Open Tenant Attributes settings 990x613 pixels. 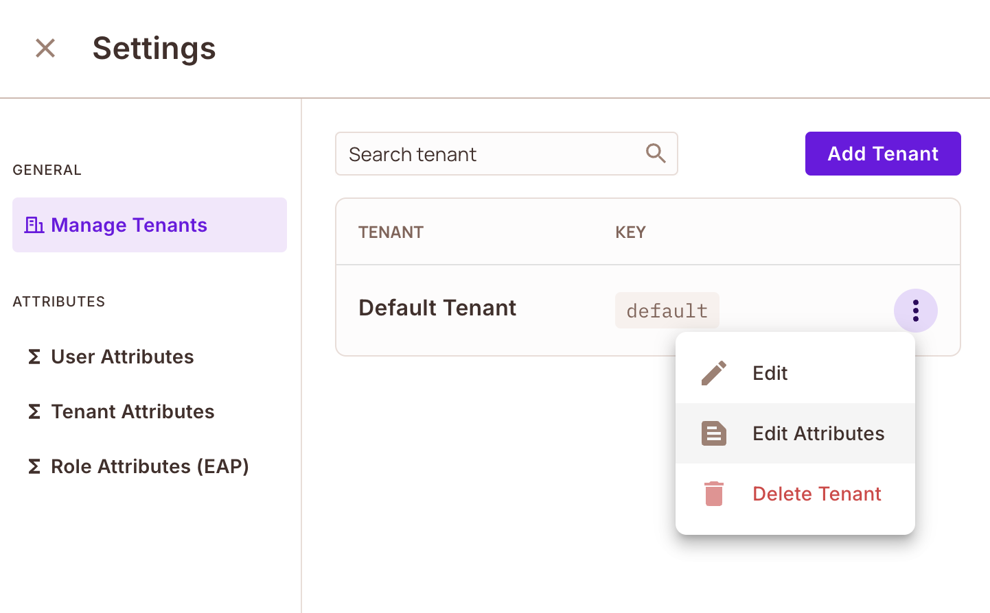point(132,411)
